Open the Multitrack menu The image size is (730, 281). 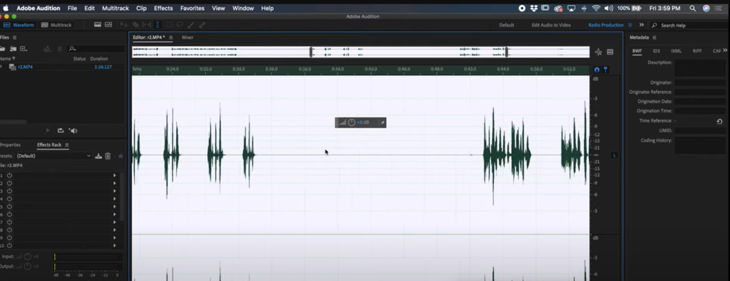116,9
